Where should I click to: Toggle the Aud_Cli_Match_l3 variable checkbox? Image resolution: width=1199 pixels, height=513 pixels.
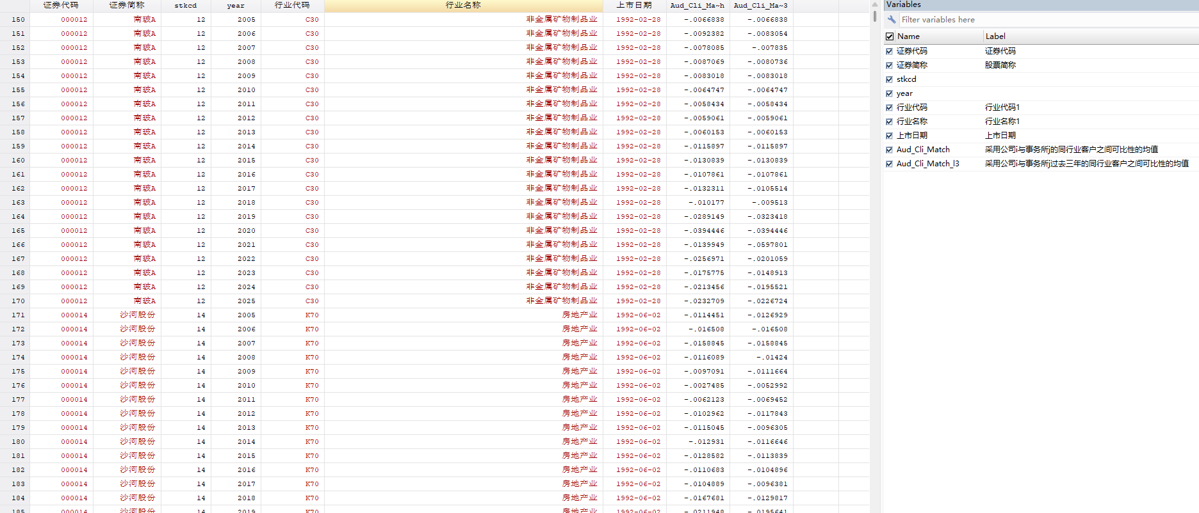889,164
